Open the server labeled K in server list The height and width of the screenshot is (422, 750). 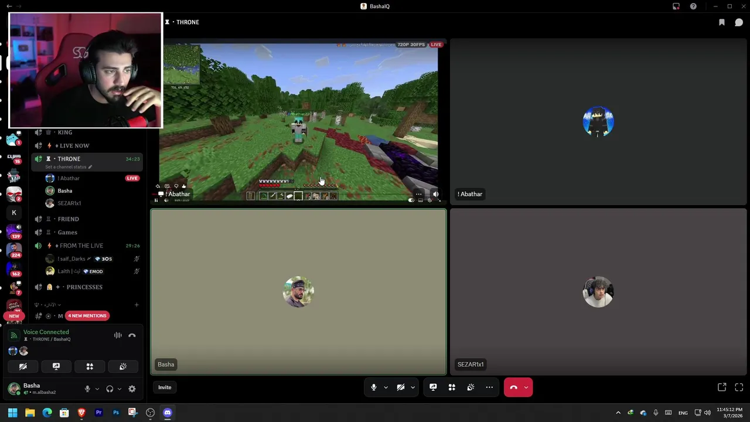click(x=14, y=213)
